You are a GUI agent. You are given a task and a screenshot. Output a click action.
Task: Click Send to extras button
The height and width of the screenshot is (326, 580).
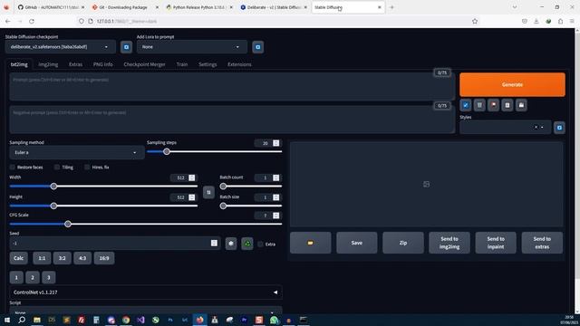(542, 243)
